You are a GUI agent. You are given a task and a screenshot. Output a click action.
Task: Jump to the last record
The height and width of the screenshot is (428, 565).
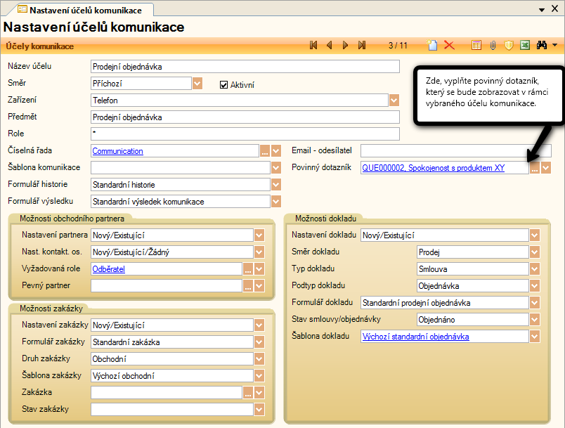point(361,46)
